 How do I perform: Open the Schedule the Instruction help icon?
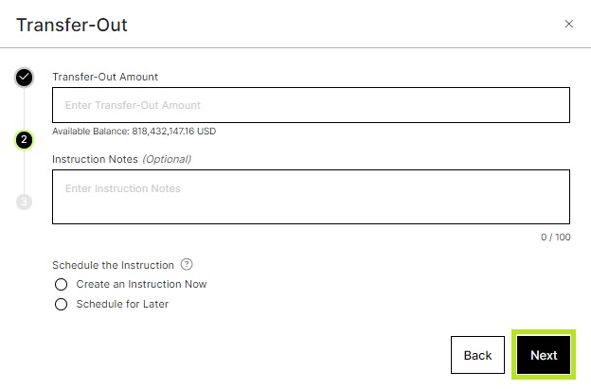[x=187, y=264]
